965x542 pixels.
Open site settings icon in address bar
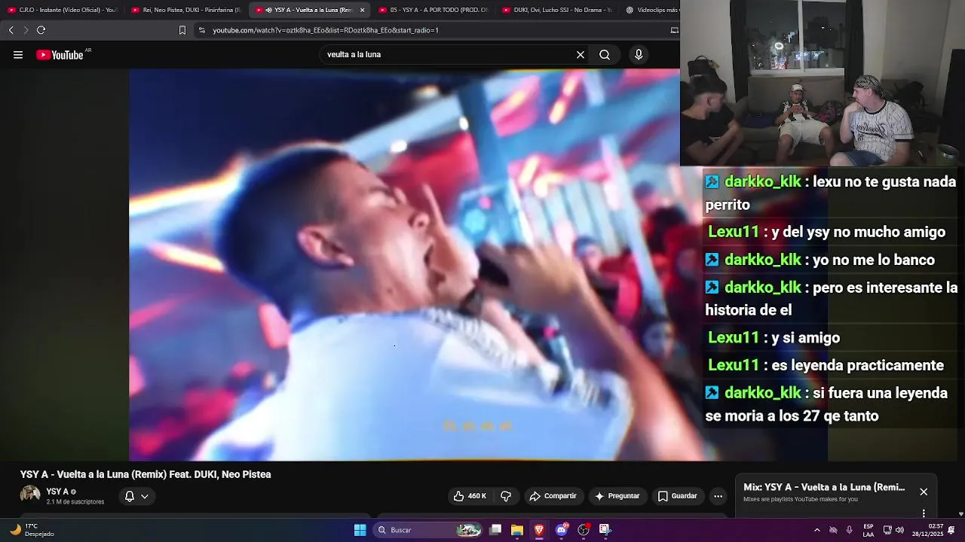201,30
